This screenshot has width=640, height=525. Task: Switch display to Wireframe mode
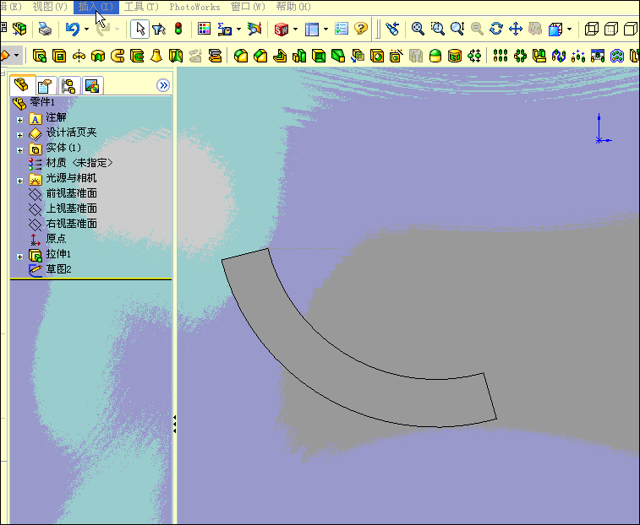pyautogui.click(x=592, y=29)
